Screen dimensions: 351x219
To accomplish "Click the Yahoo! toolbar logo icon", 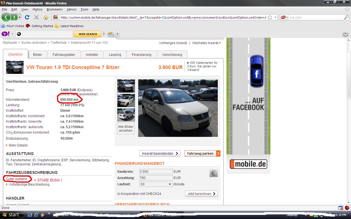I will [6, 34].
